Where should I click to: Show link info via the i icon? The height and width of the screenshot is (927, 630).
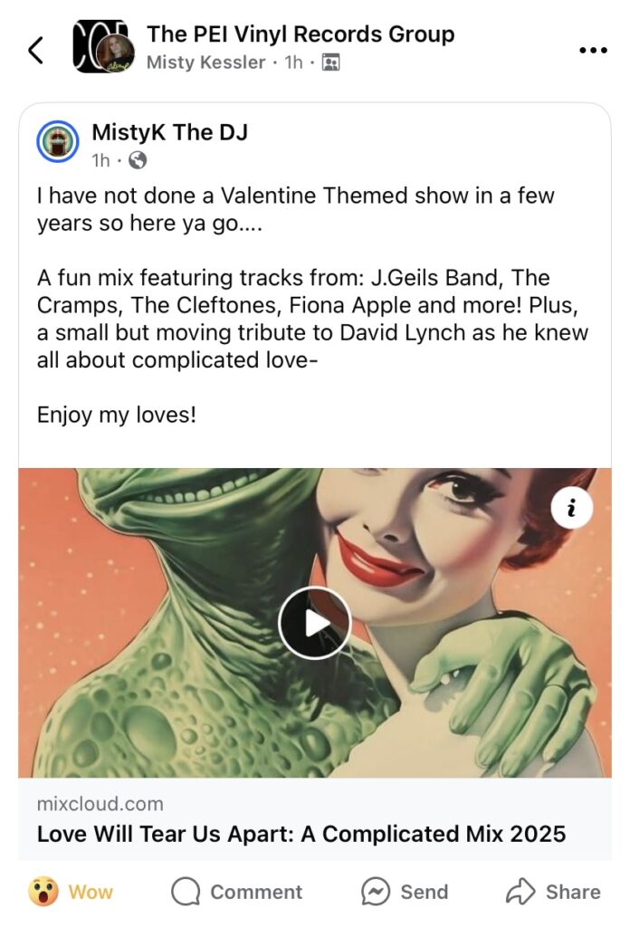point(571,508)
